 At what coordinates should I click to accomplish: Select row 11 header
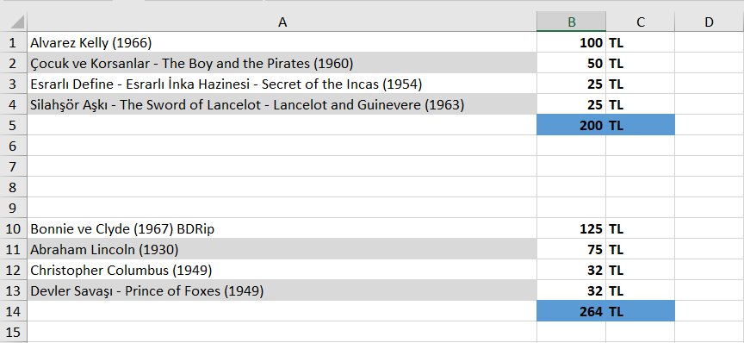tap(13, 249)
